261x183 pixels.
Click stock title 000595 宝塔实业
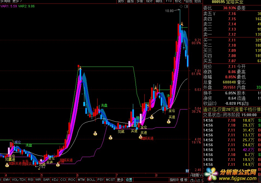coord(227,2)
